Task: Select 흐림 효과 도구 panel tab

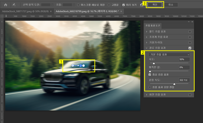Action: (x=153, y=26)
